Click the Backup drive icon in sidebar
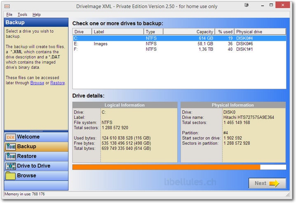 [x=10, y=146]
